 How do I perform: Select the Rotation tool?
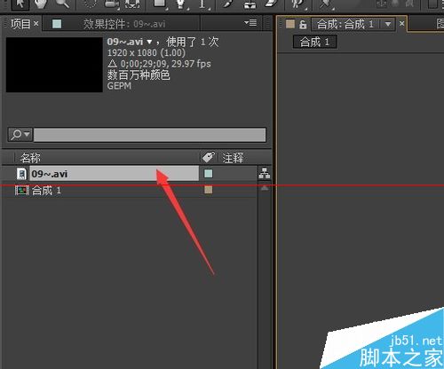click(90, 4)
